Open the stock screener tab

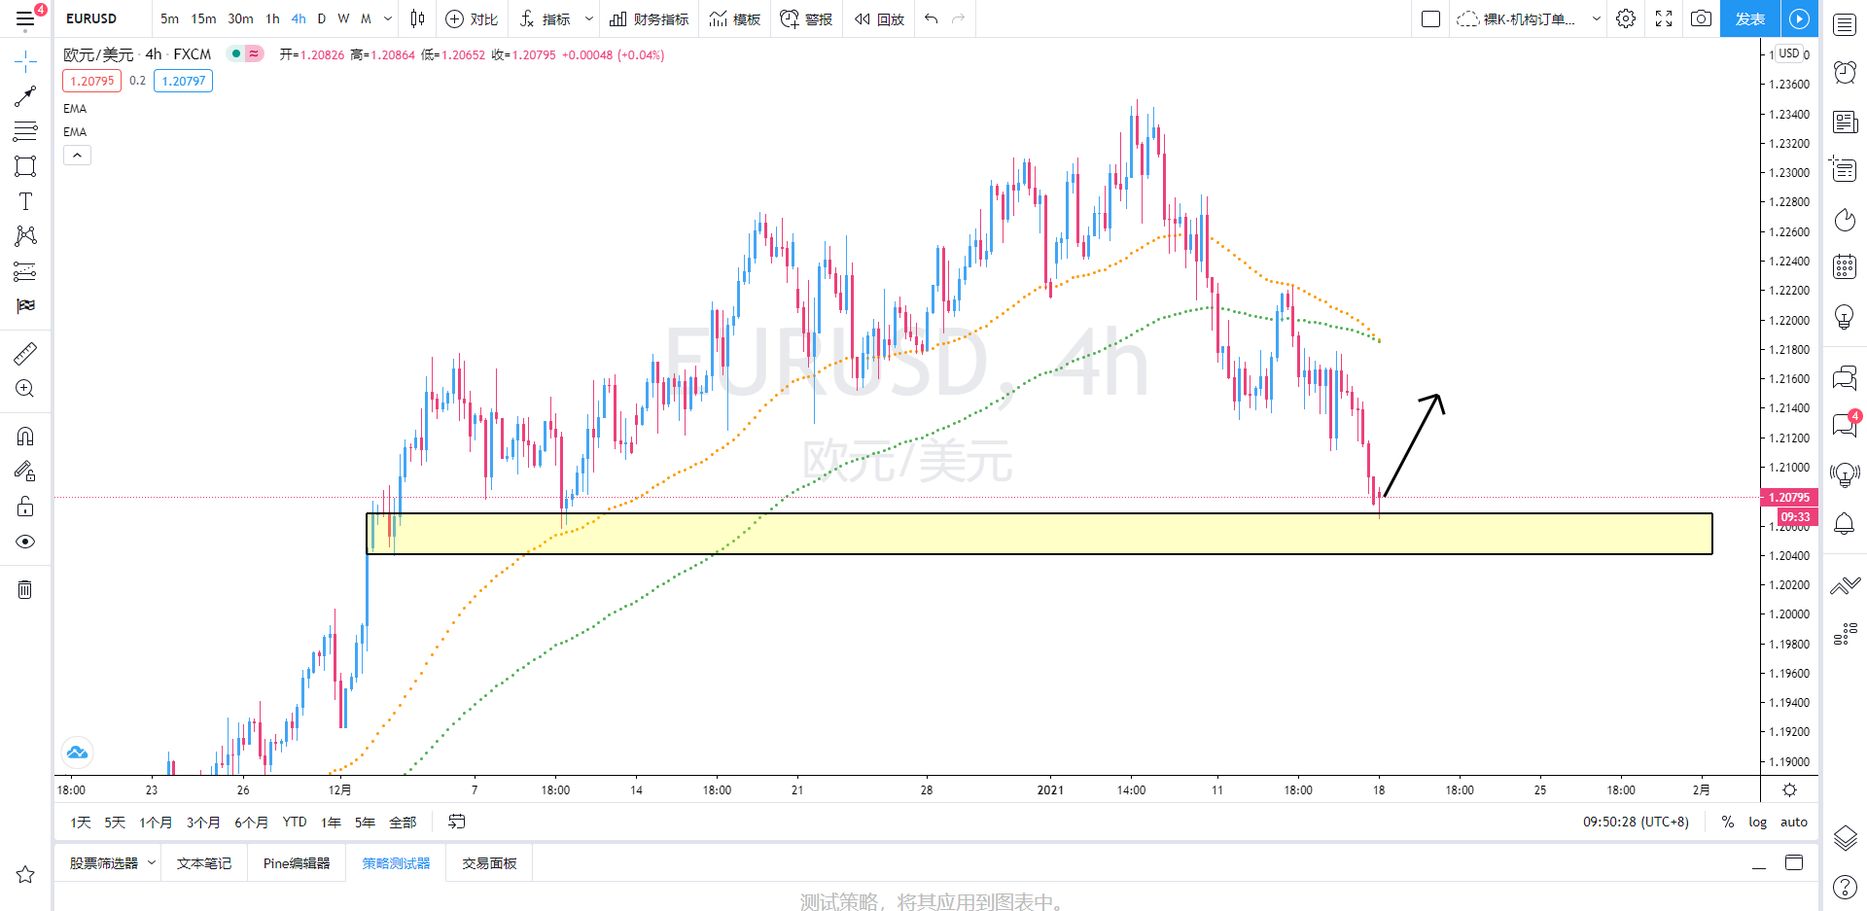pyautogui.click(x=104, y=863)
